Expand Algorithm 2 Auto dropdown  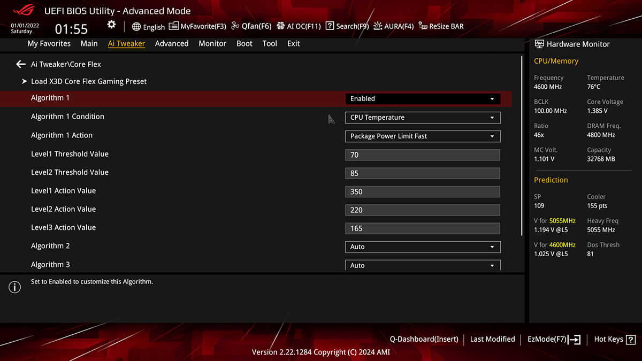coord(423,247)
